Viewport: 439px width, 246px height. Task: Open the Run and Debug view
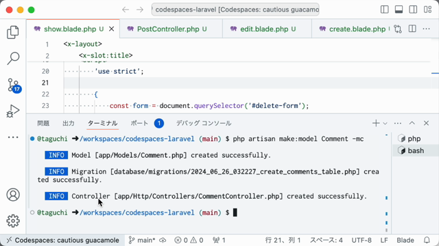point(13,111)
